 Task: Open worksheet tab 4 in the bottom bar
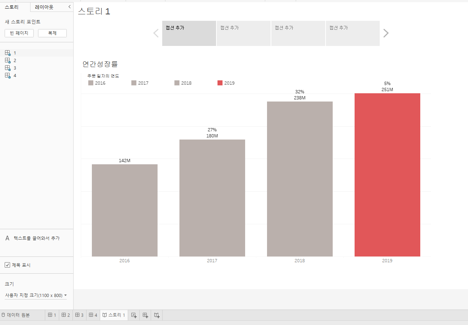(93, 315)
